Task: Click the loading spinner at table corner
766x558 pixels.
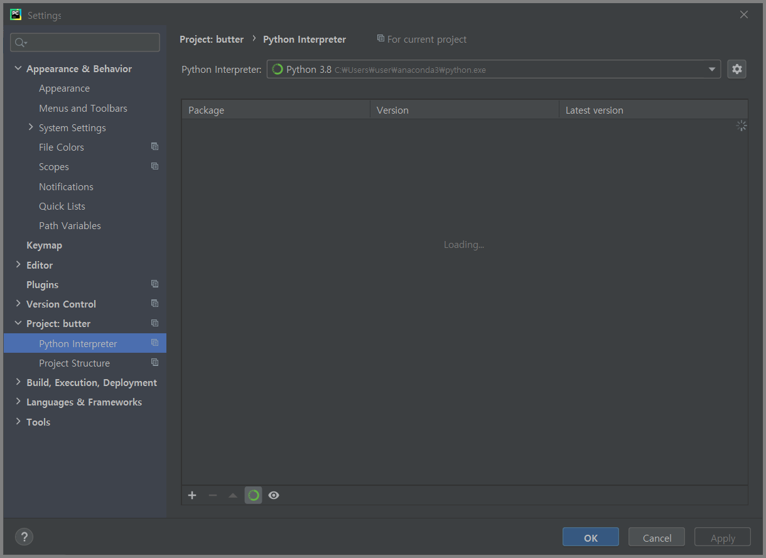Action: coord(742,126)
